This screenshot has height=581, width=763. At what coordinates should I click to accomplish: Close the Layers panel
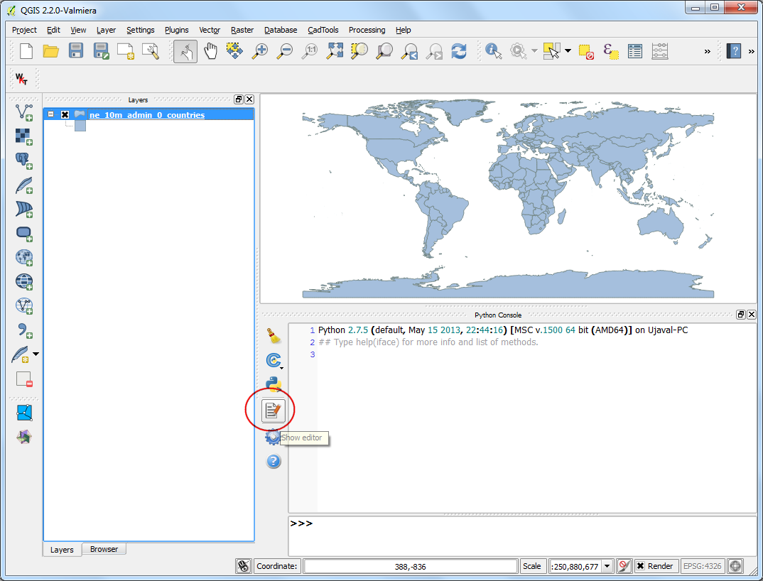click(249, 99)
